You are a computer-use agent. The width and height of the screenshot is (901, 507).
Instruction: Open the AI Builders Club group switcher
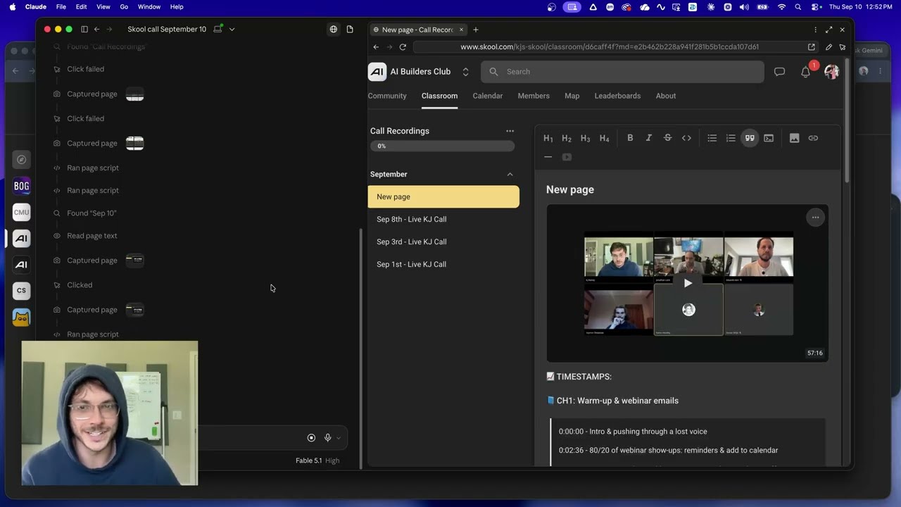click(465, 72)
